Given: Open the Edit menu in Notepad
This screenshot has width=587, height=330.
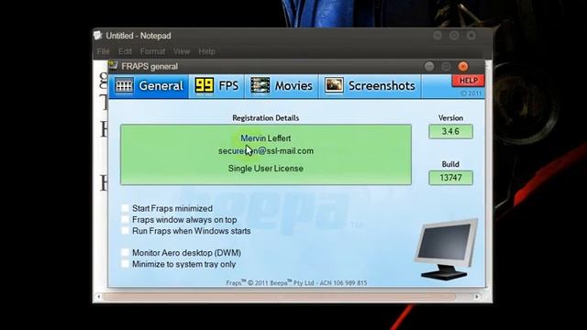Looking at the screenshot, I should (x=125, y=51).
